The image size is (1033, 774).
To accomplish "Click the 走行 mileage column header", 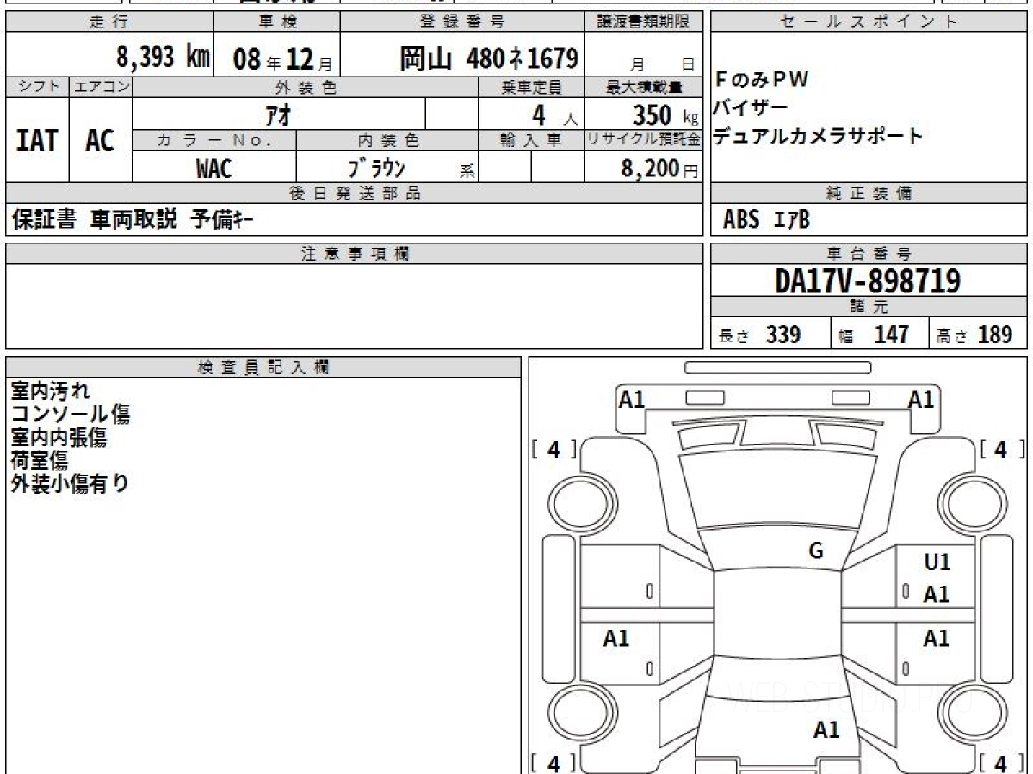I will pyautogui.click(x=108, y=22).
